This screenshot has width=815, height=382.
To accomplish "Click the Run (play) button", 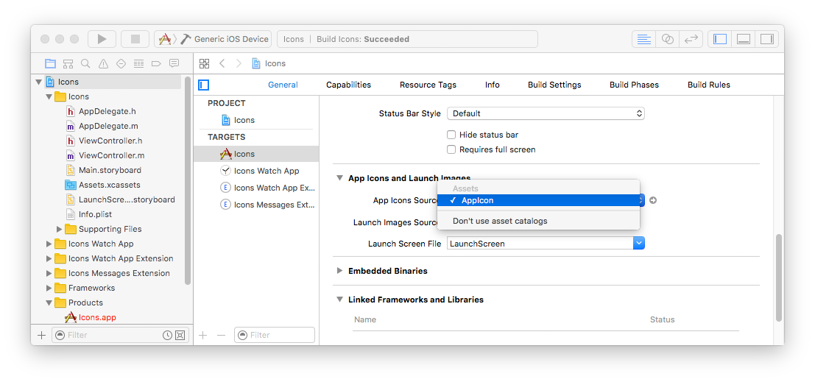I will [102, 39].
